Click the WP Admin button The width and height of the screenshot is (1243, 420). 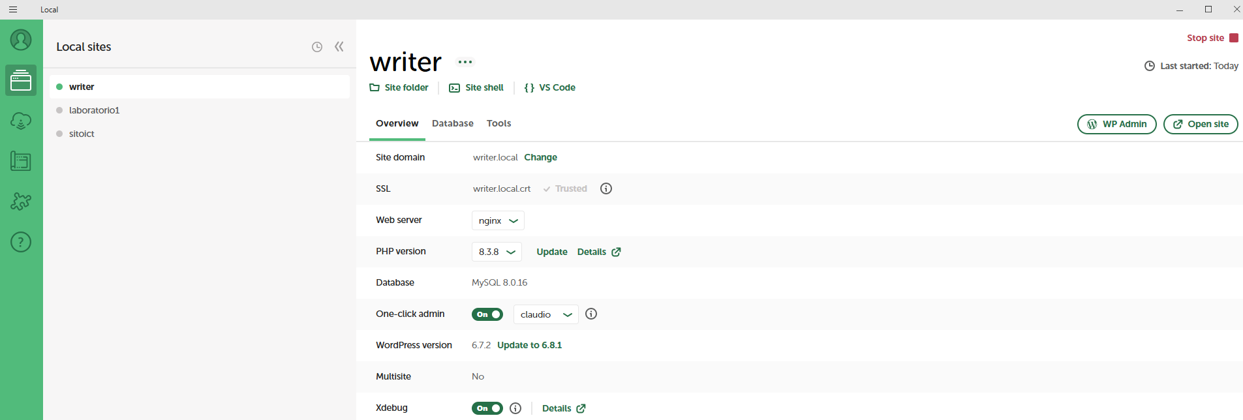point(1117,124)
